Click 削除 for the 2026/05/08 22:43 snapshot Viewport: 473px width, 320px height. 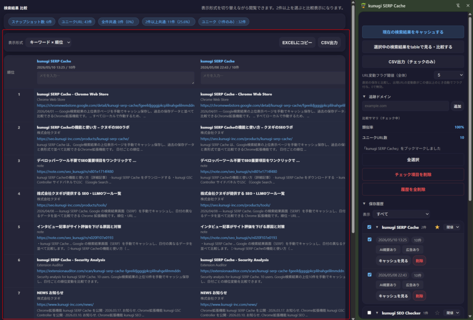419,296
